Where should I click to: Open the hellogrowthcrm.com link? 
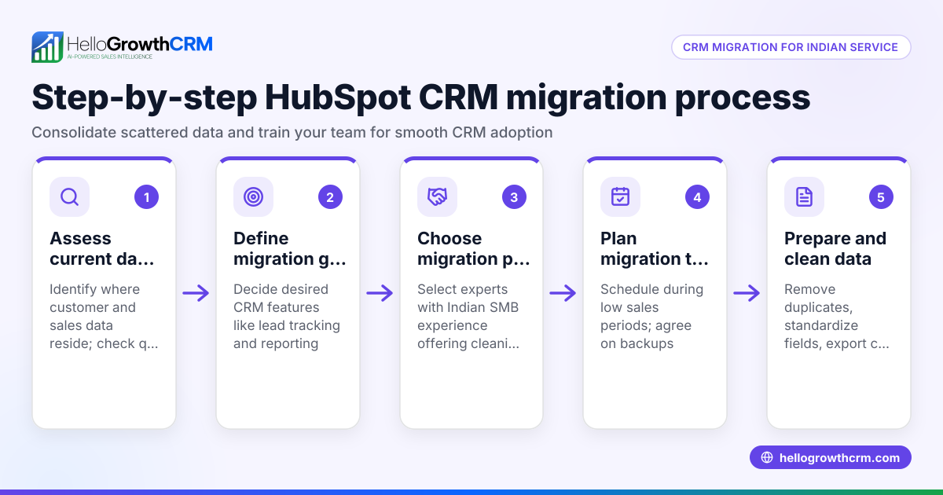[x=831, y=457]
